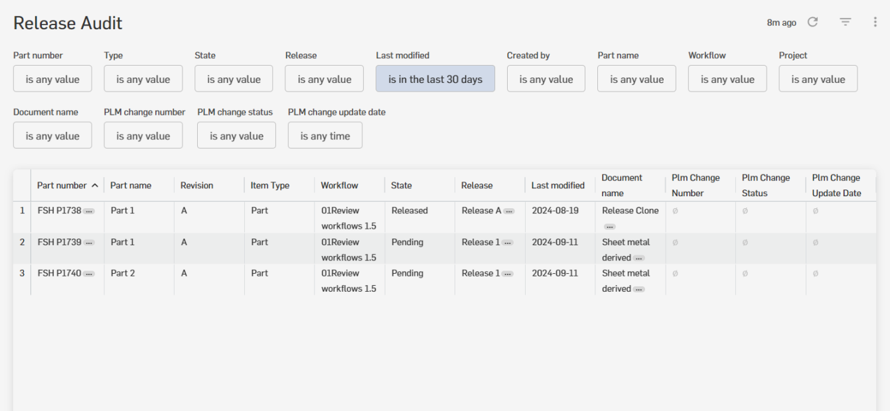Click the refresh icon to reload data
Image resolution: width=890 pixels, height=411 pixels.
point(813,21)
